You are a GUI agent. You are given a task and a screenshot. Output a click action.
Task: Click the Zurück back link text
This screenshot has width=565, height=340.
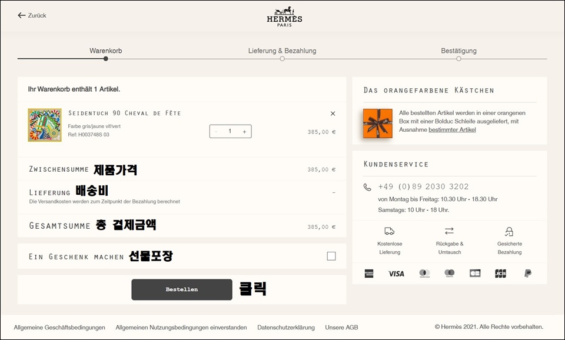pyautogui.click(x=37, y=15)
